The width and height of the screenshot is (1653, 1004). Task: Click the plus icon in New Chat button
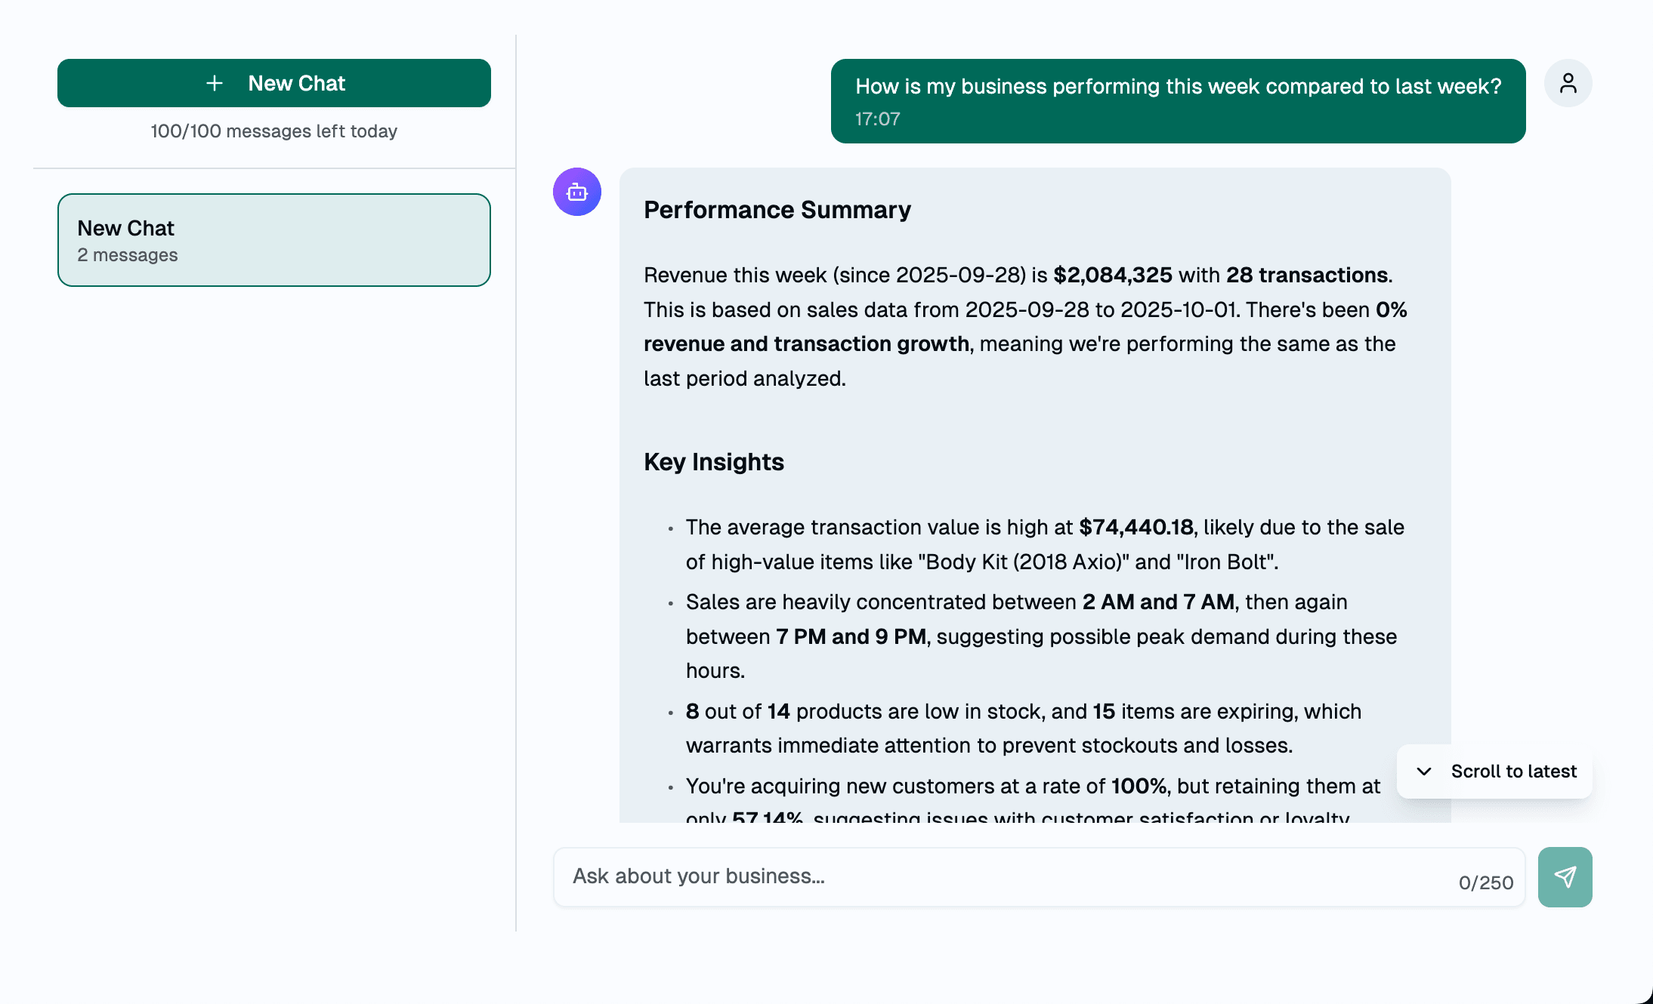pos(215,83)
